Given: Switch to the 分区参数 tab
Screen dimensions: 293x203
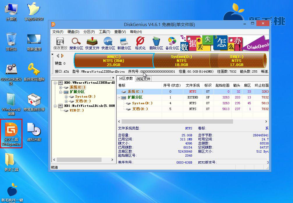Looking at the screenshot, I should 126,78.
